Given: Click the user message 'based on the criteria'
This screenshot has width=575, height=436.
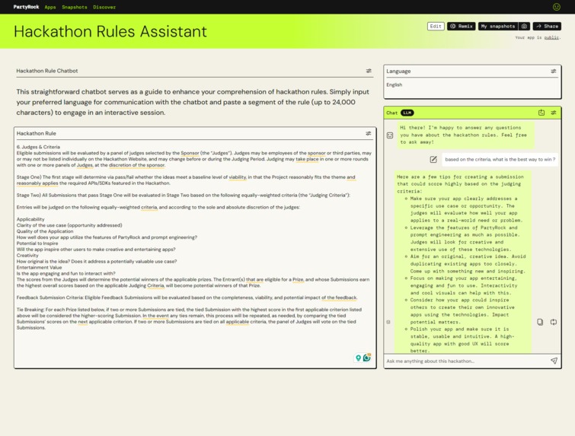Looking at the screenshot, I should click(500, 159).
